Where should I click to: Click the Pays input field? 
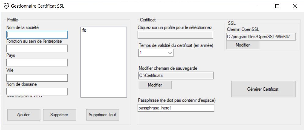(x=37, y=62)
